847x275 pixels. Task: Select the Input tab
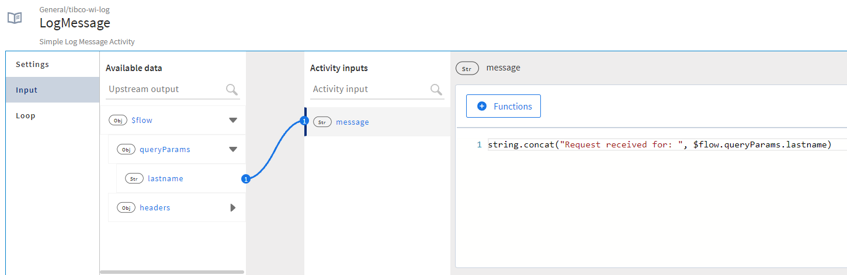27,90
